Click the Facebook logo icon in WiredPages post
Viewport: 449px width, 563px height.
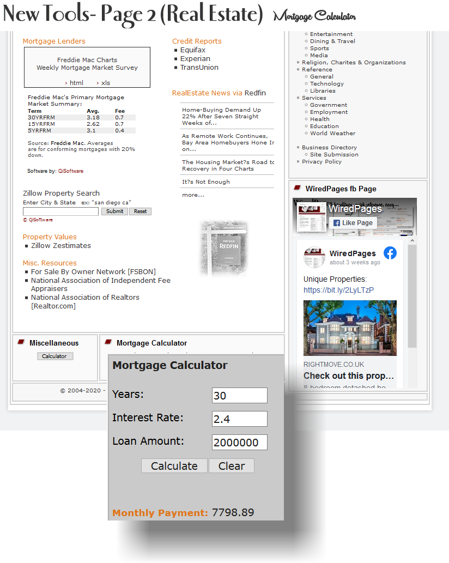point(390,253)
